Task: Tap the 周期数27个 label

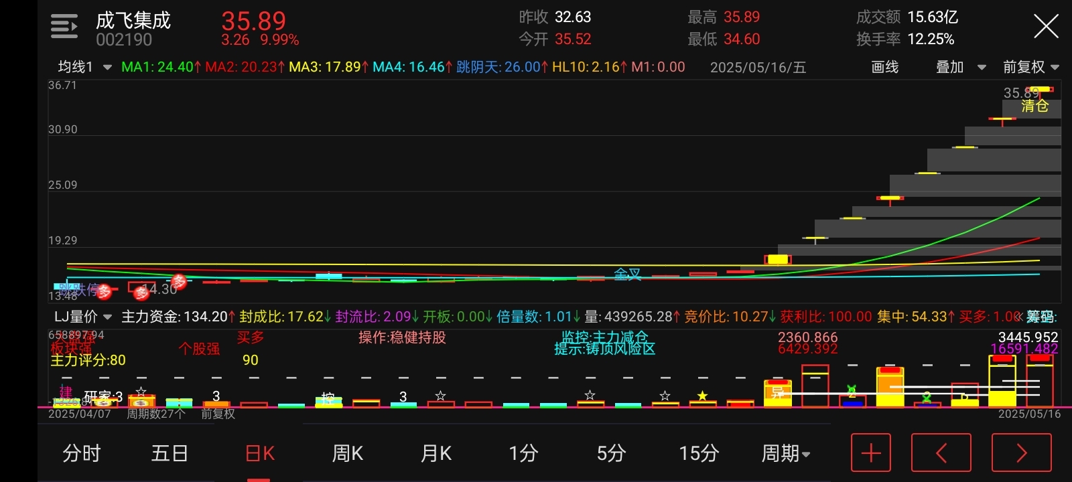Action: coord(156,414)
